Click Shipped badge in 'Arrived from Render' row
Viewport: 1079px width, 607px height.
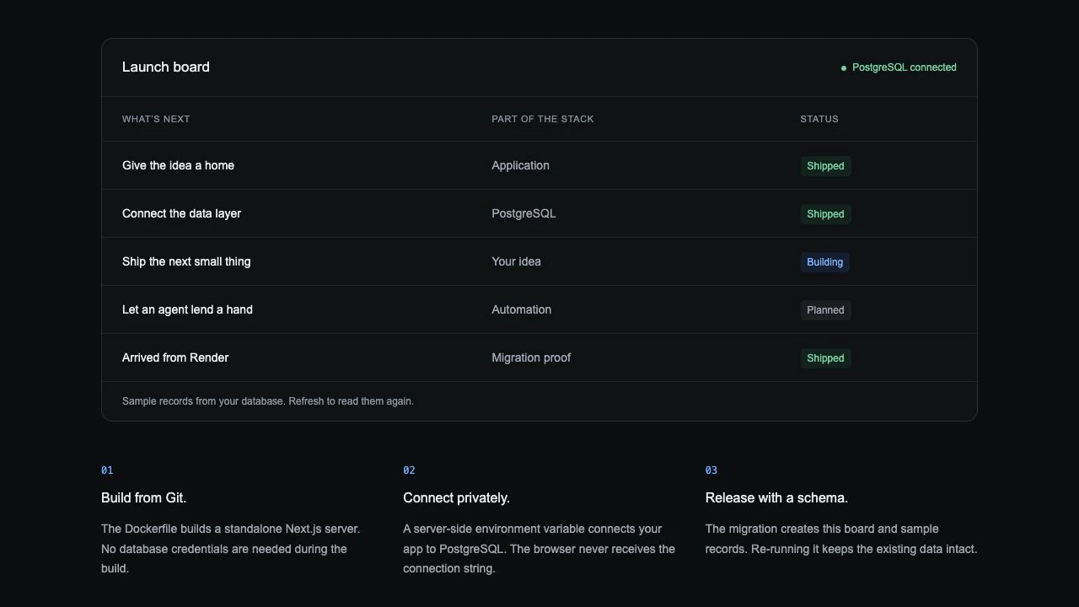tap(825, 358)
